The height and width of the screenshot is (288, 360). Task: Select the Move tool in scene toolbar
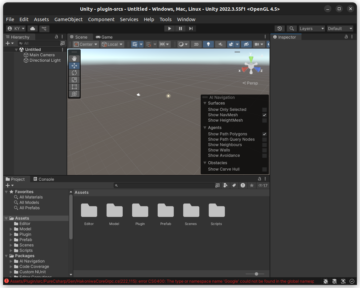(x=74, y=66)
